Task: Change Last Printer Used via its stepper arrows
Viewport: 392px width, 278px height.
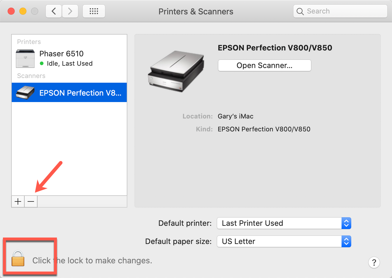Action: click(x=346, y=223)
